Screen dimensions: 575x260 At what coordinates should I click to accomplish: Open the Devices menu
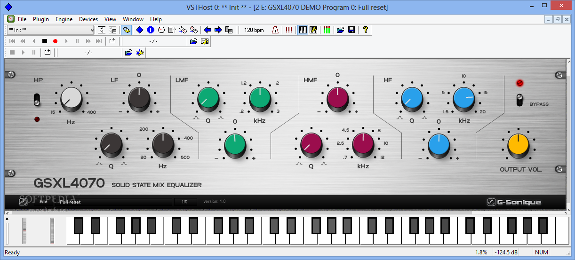click(88, 19)
